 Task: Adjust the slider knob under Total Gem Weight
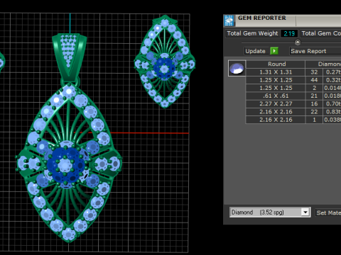tap(298, 42)
